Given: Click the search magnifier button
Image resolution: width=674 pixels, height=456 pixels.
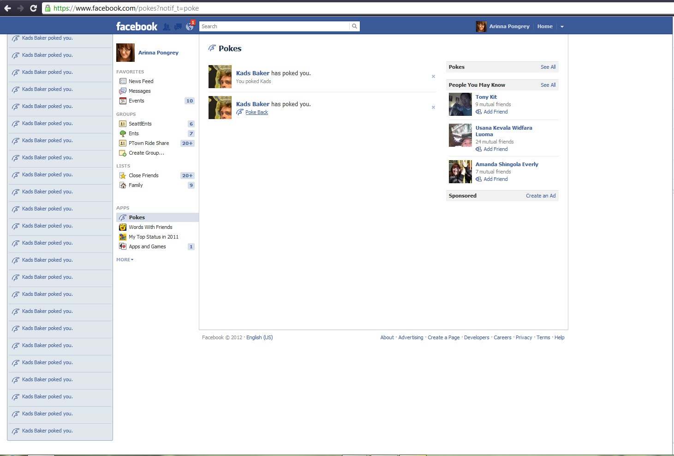Looking at the screenshot, I should 354,26.
